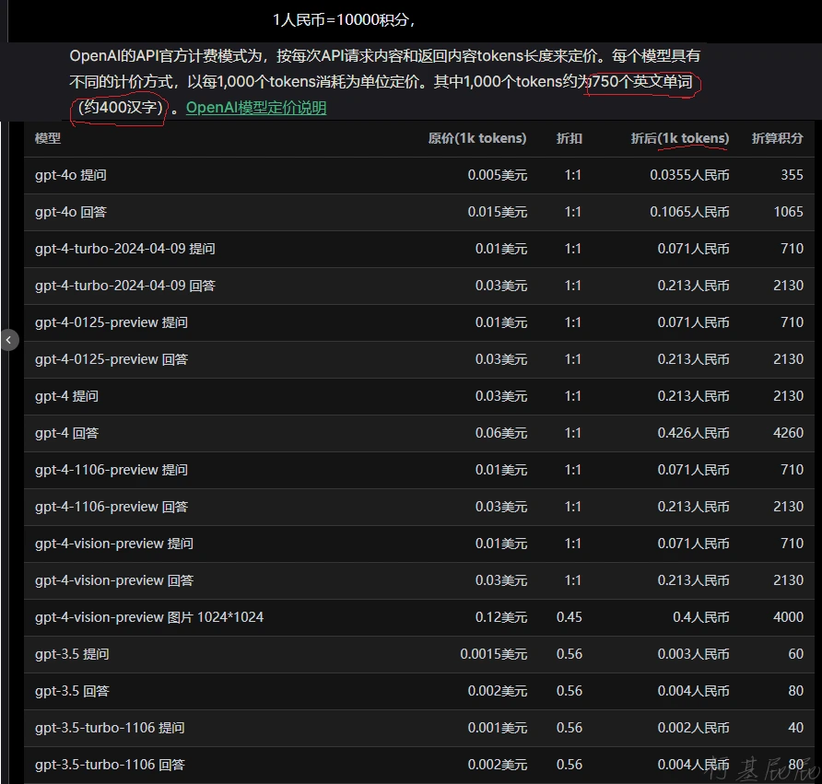This screenshot has width=822, height=784.
Task: Click 0.01美元 in the gpt-4-1106-preview 提问 row
Action: click(x=501, y=470)
